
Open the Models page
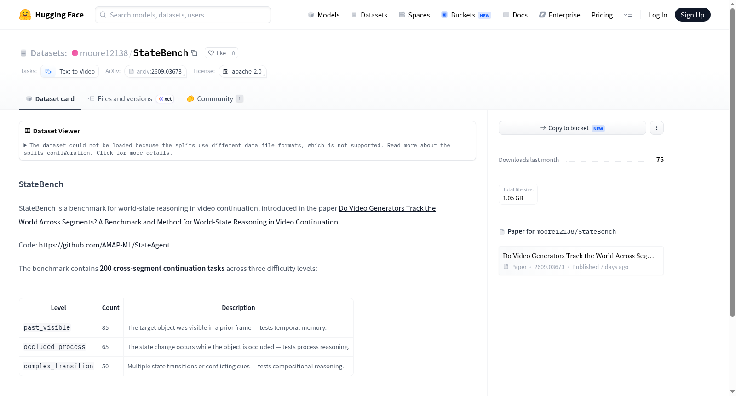point(324,15)
